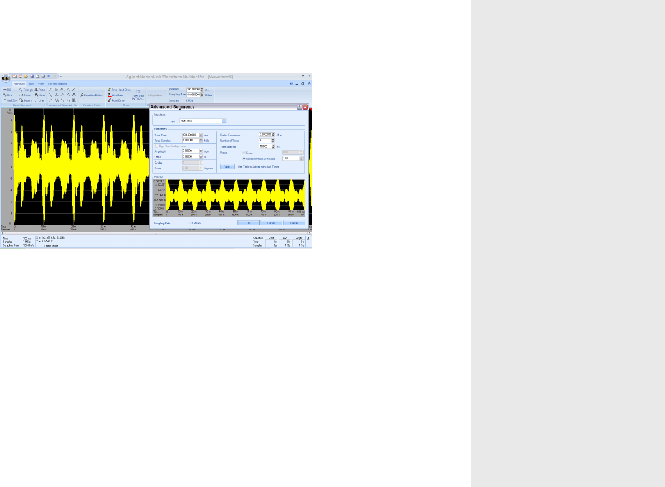
Task: Click the horizontal scrollbar right arrow
Action: (x=310, y=233)
